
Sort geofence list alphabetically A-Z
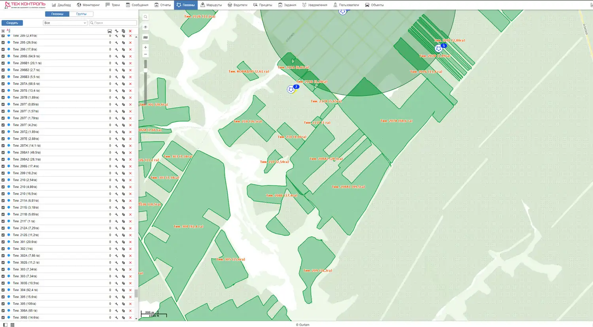tap(8, 31)
